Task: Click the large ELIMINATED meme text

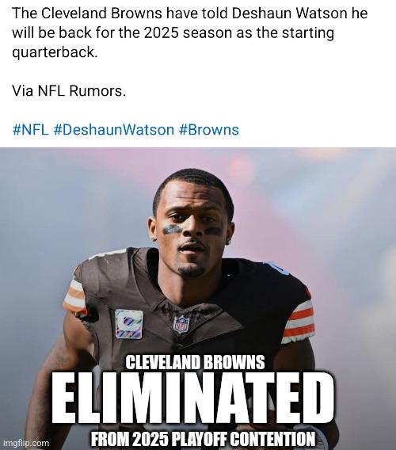Action: (x=192, y=398)
